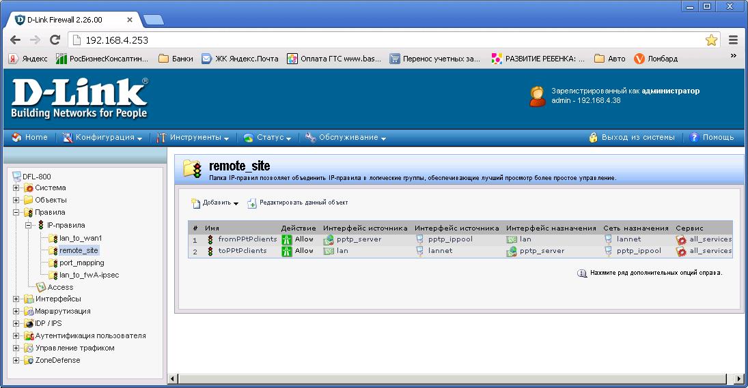This screenshot has width=748, height=388.
Task: Open the РосБизнесКонсалтинг bookmark
Action: 102,59
